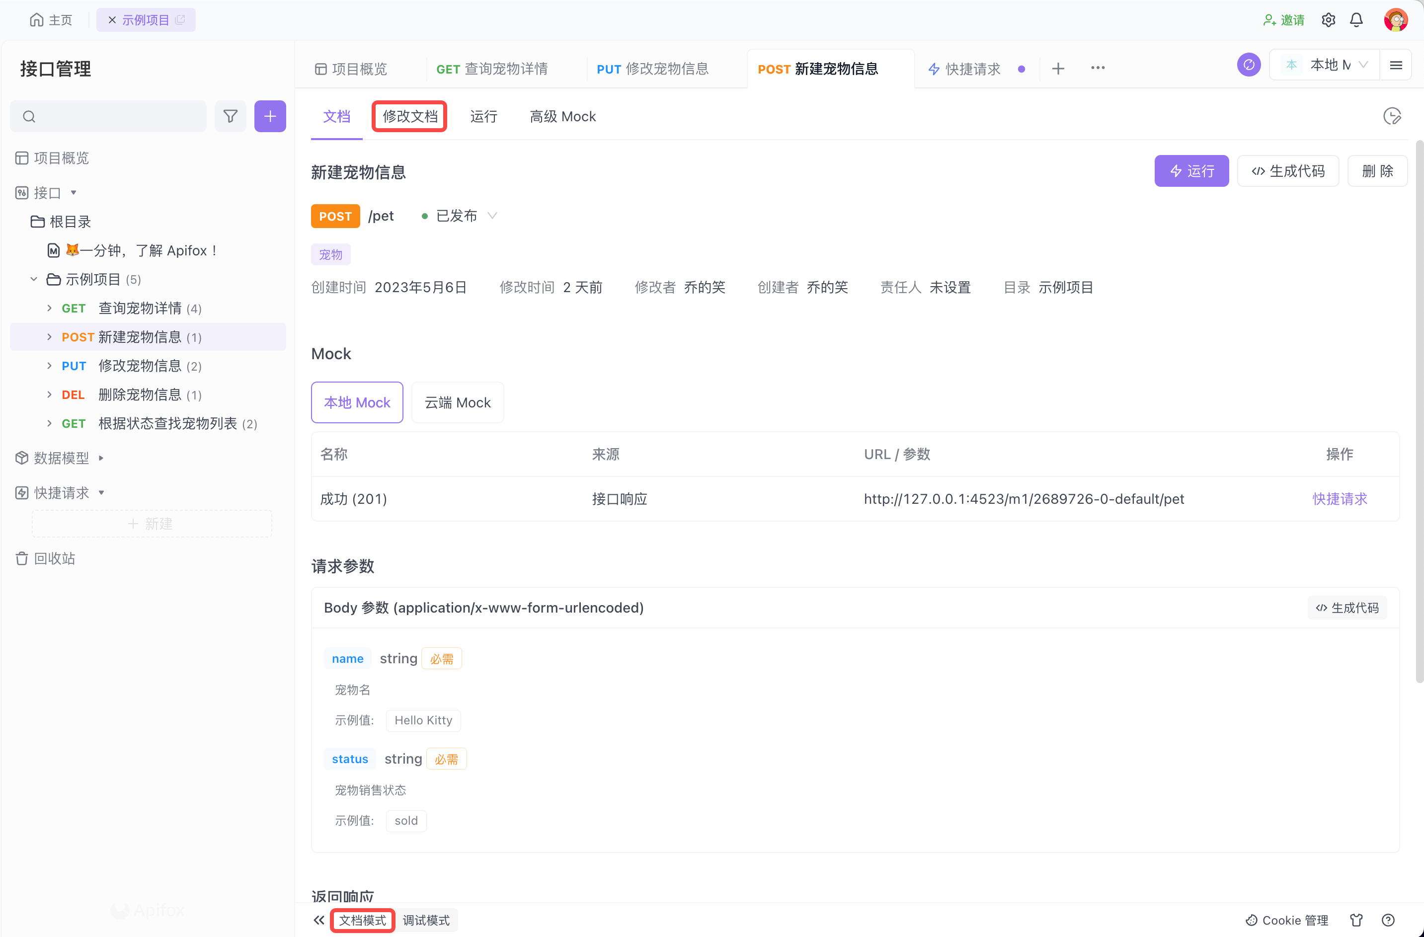1424x937 pixels.
Task: Select the 云端 Mock option
Action: pyautogui.click(x=457, y=403)
